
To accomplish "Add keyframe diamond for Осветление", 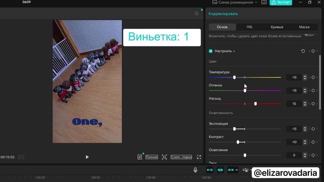I will (x=313, y=155).
